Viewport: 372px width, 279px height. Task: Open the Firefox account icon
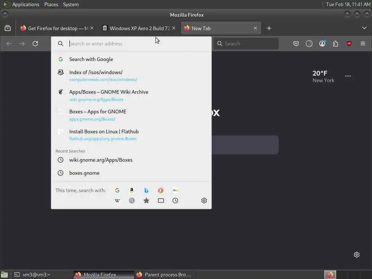(x=322, y=44)
